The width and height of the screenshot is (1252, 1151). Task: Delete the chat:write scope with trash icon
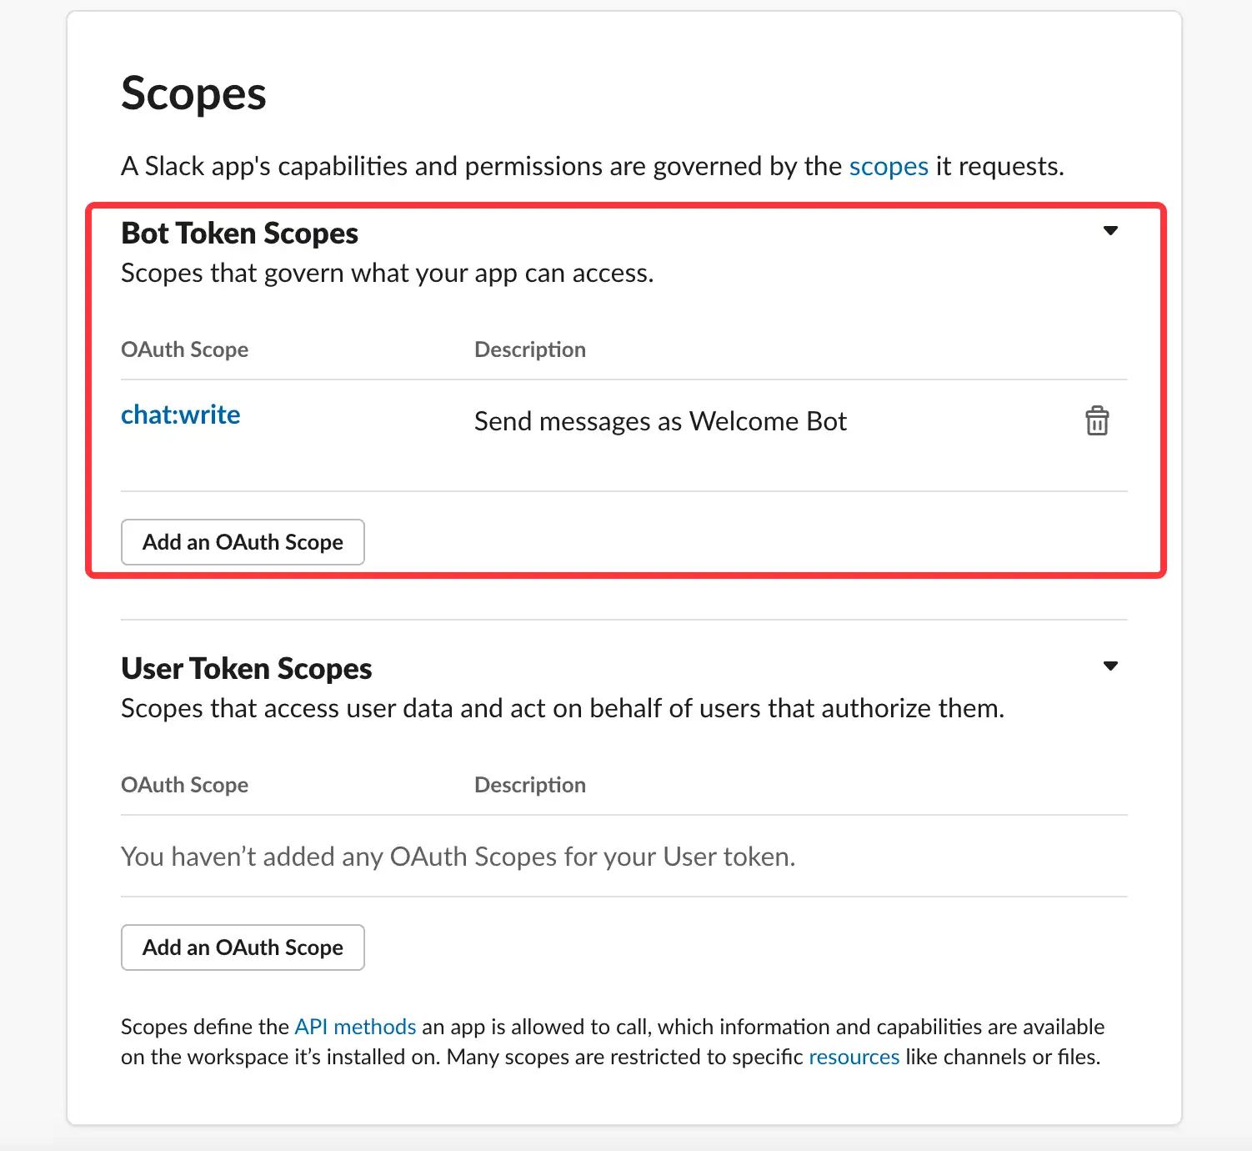1097,421
